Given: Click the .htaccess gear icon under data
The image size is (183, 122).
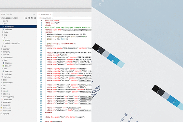Looking at the screenshot, I should coord(3,63).
